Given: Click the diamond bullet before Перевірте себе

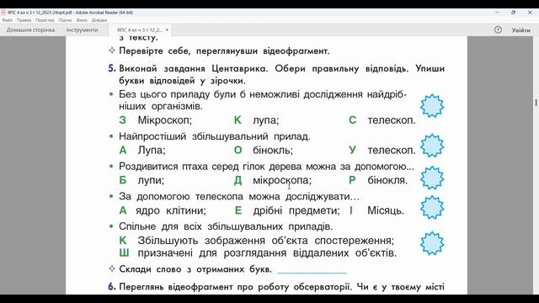Looking at the screenshot, I should point(112,50).
